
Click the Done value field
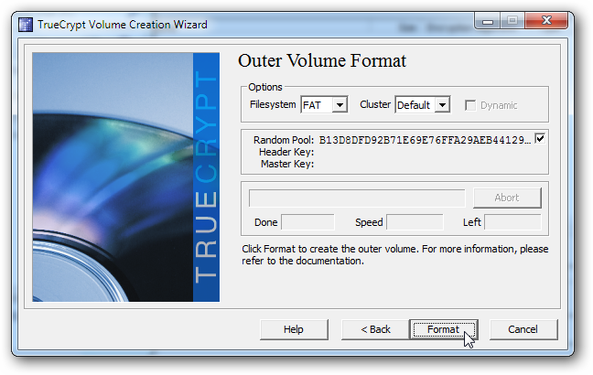tap(307, 222)
